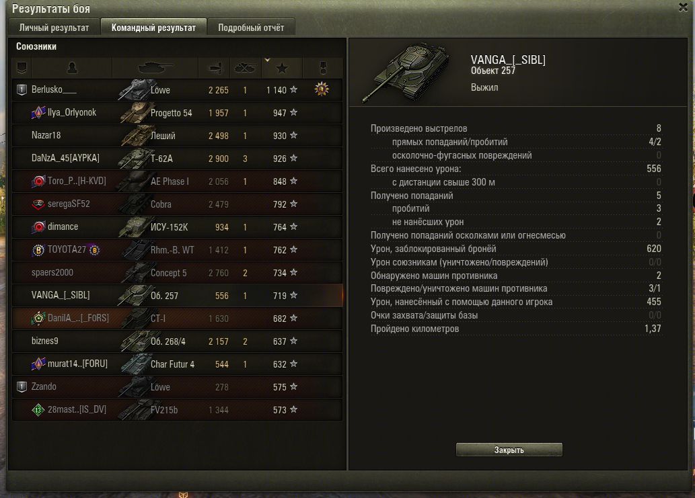Click Объект 257 tank image
The height and width of the screenshot is (498, 695).
click(406, 72)
